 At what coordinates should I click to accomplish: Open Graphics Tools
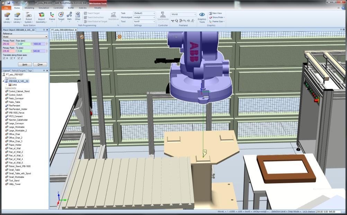coord(202,18)
